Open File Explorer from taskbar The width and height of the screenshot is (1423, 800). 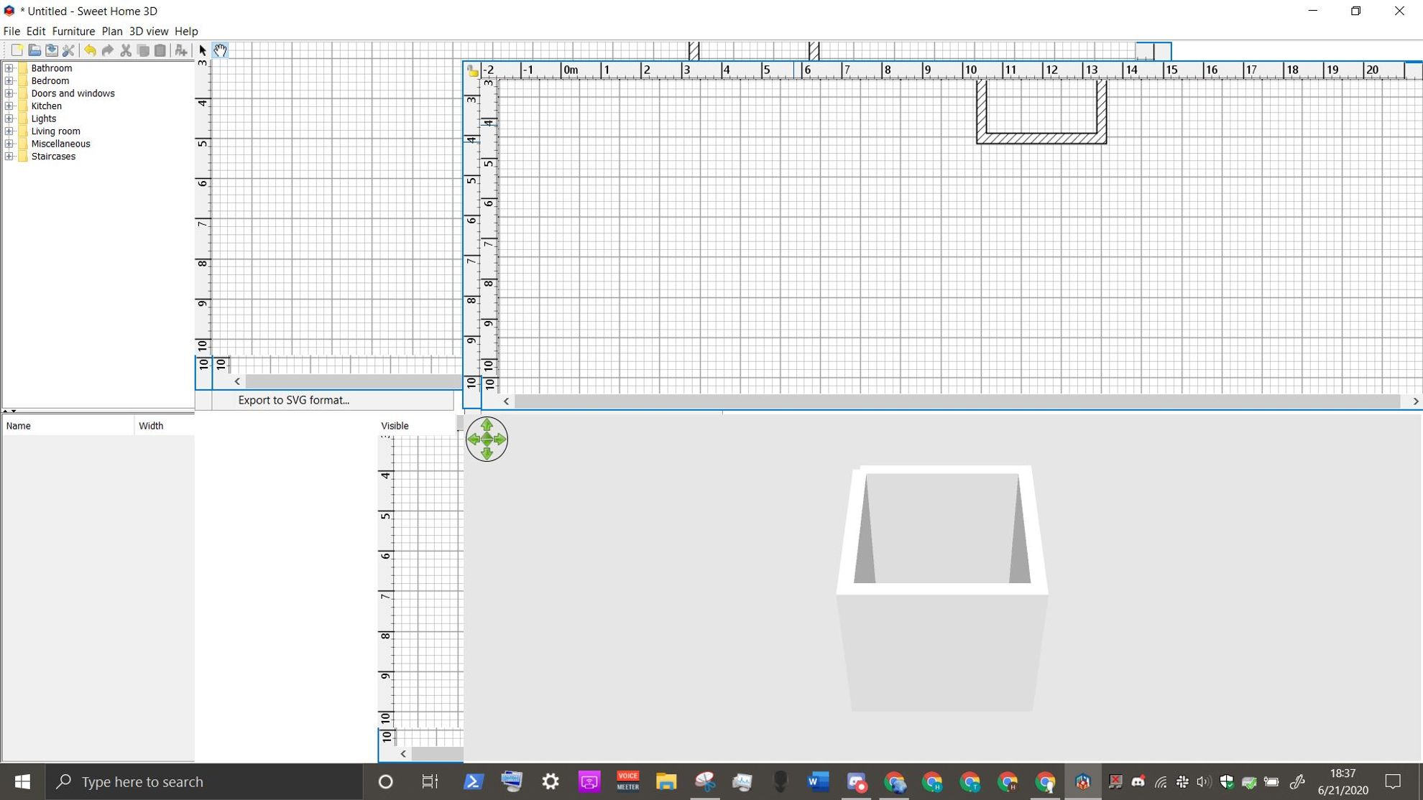666,781
